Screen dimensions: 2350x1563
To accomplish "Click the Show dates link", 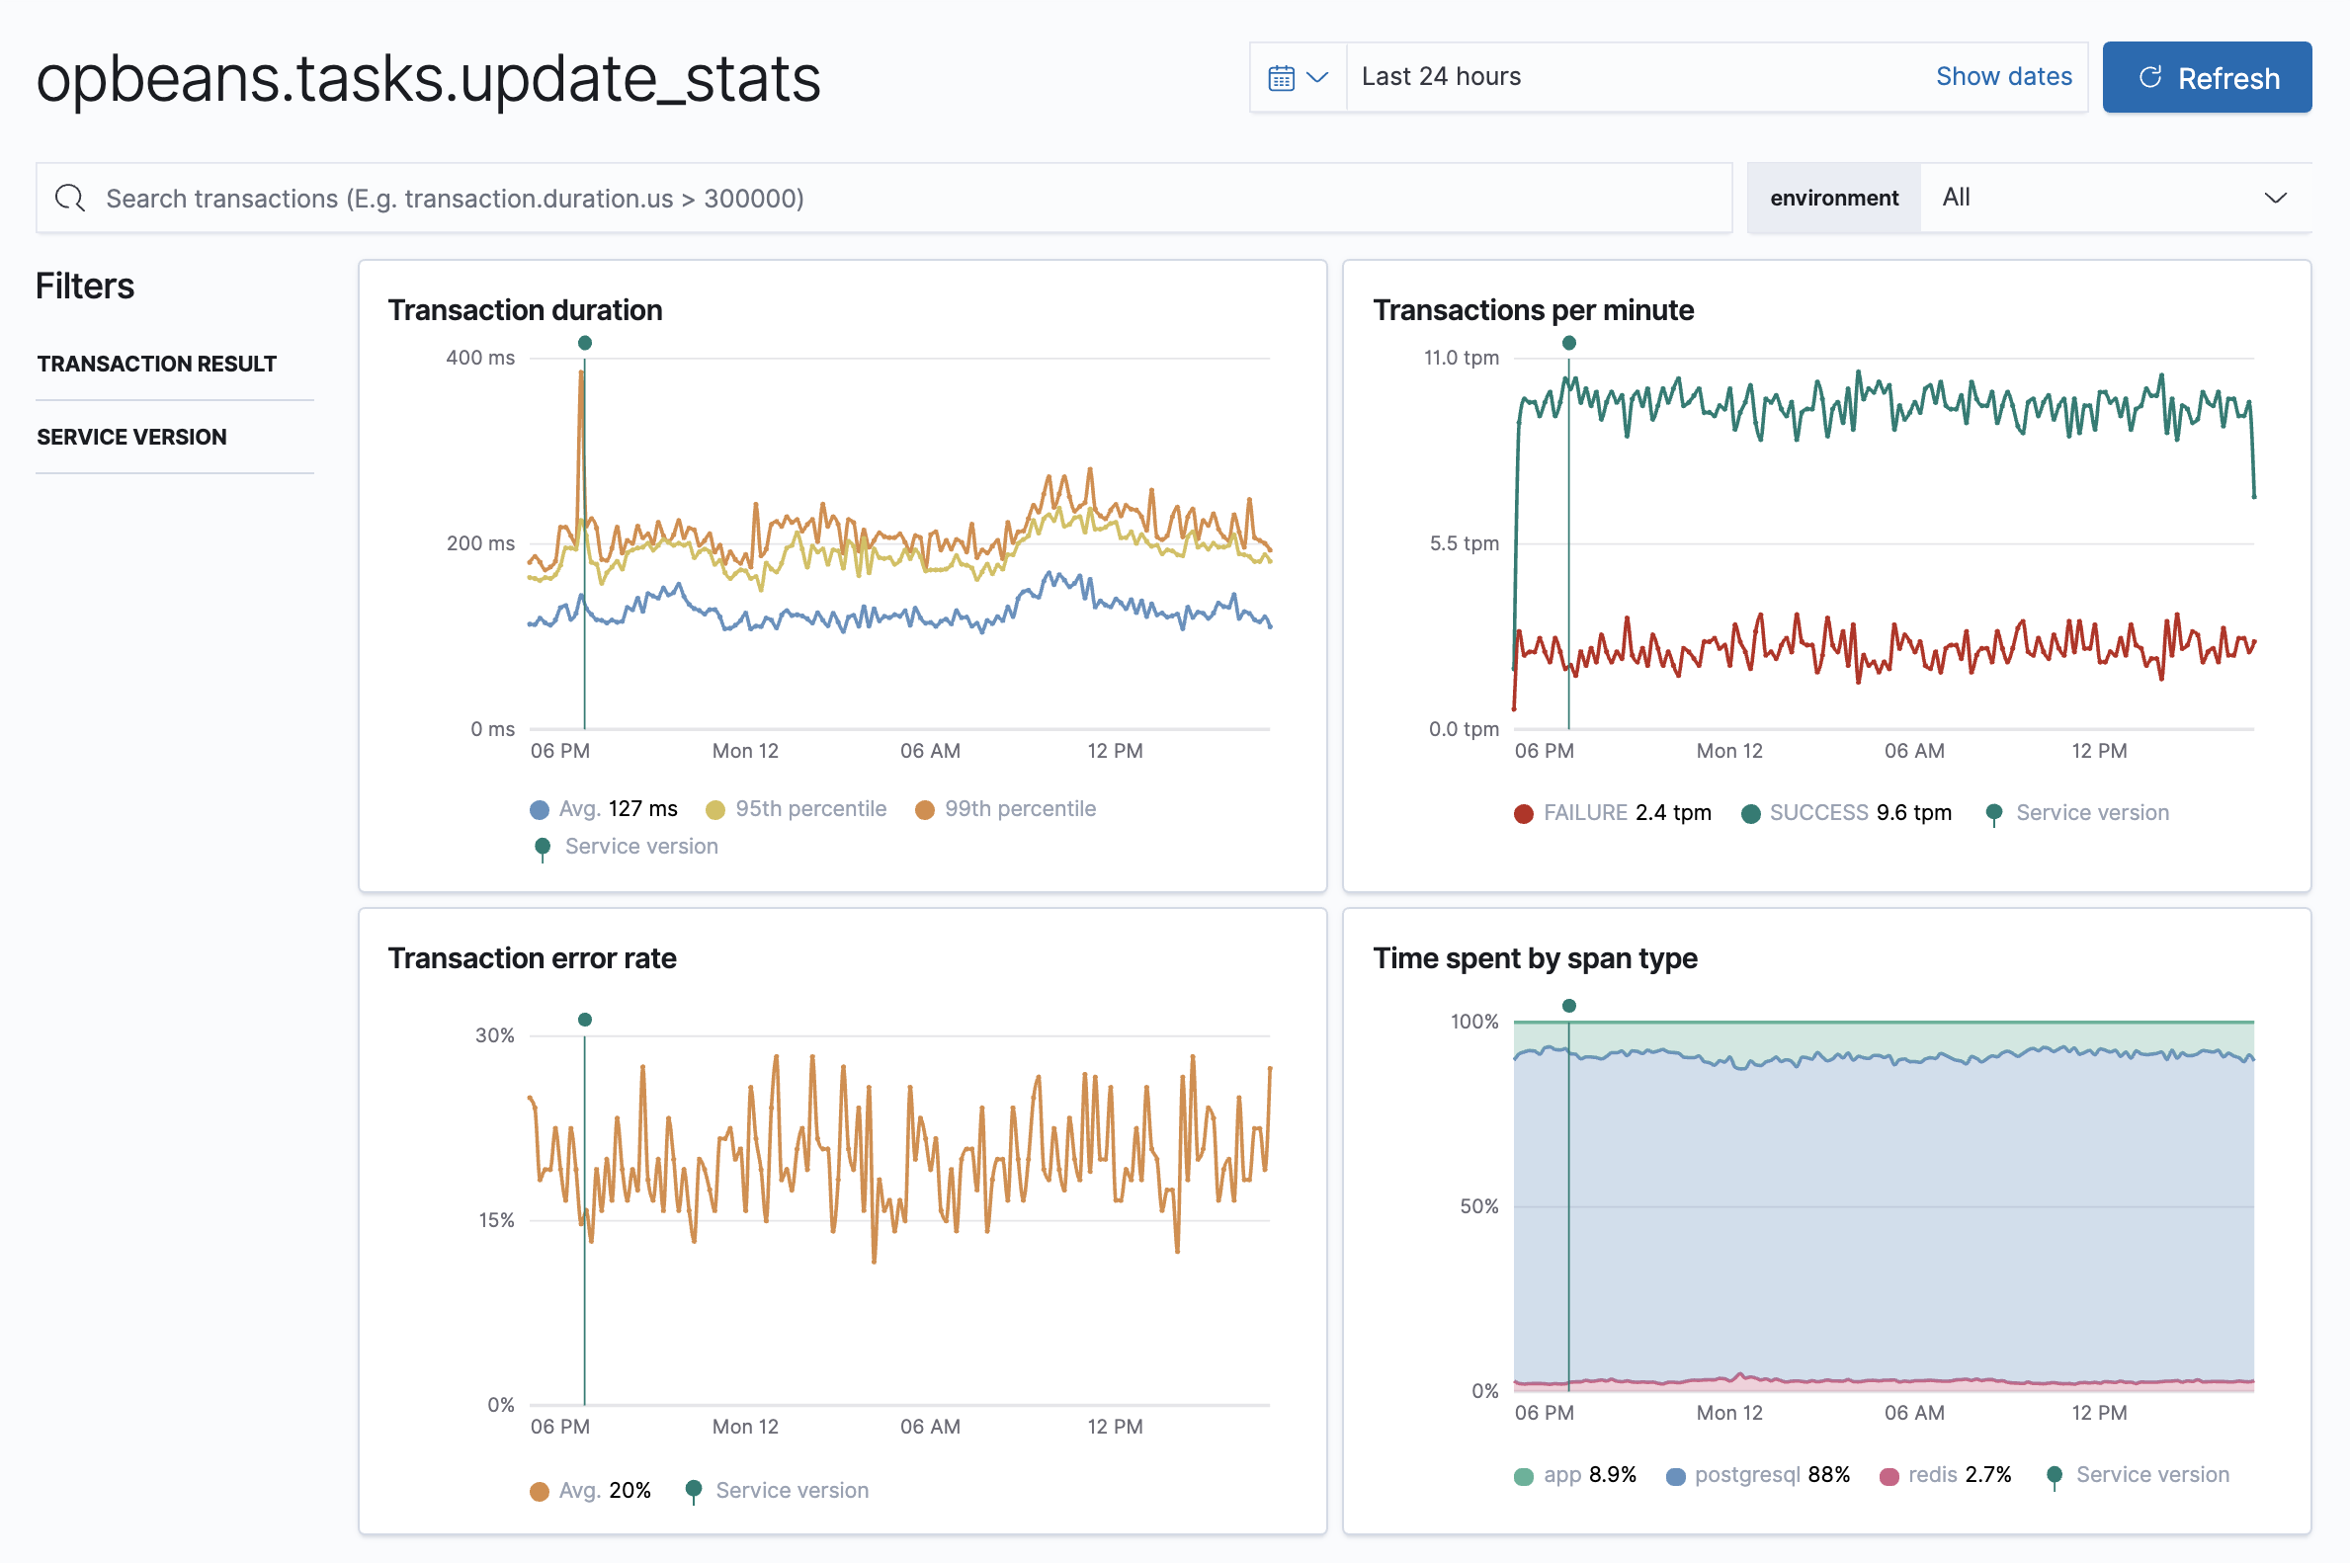I will (2003, 75).
